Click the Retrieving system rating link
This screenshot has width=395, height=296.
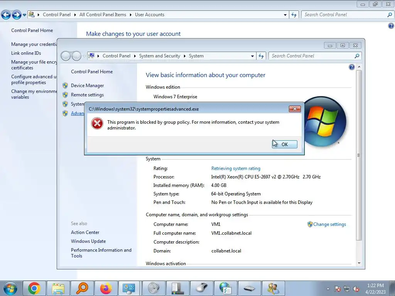click(x=236, y=168)
